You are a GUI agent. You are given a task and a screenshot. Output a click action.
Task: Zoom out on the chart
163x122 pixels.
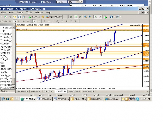(90, 17)
